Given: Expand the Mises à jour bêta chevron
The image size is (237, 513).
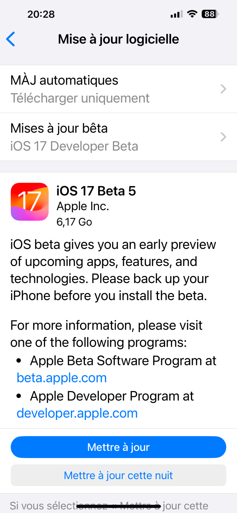Looking at the screenshot, I should click(223, 137).
